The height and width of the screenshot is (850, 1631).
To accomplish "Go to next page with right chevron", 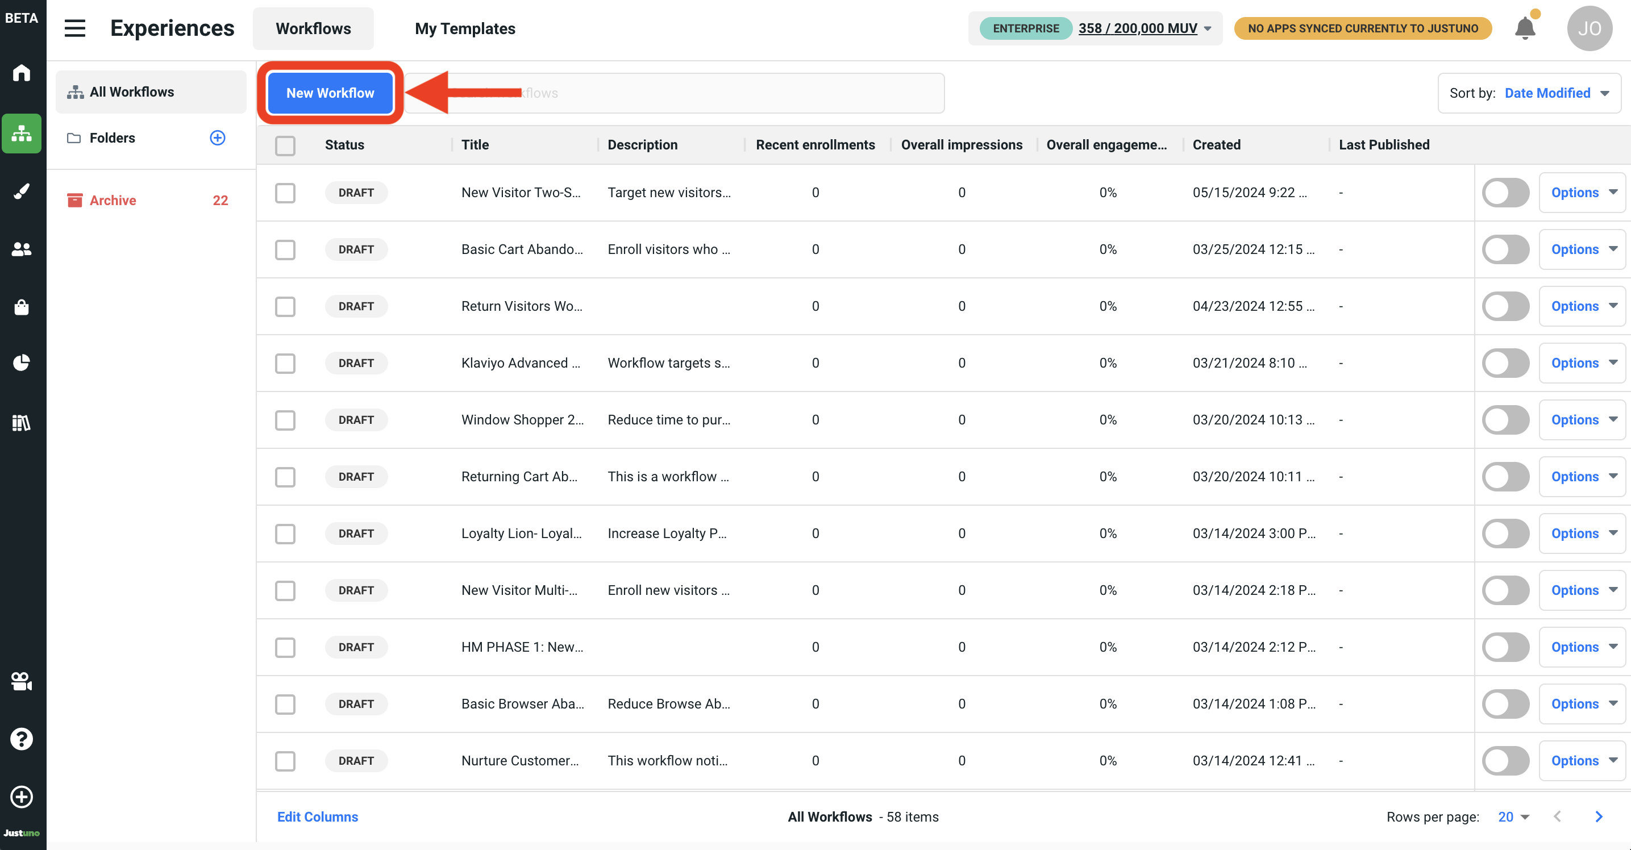I will click(x=1599, y=816).
